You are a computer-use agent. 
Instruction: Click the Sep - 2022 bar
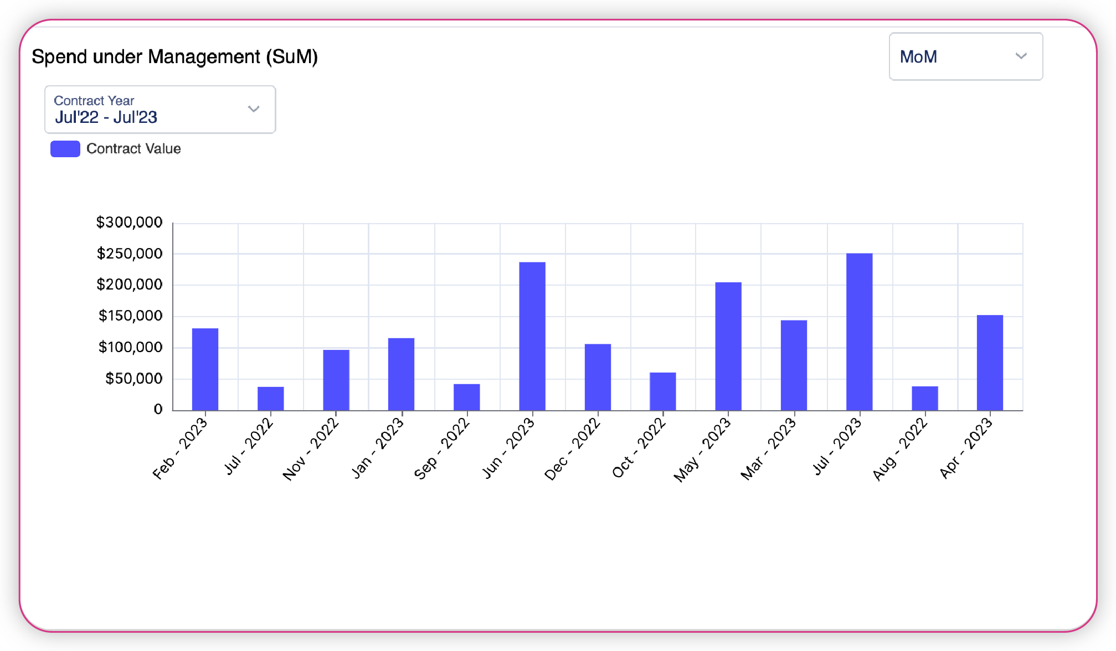tap(466, 397)
